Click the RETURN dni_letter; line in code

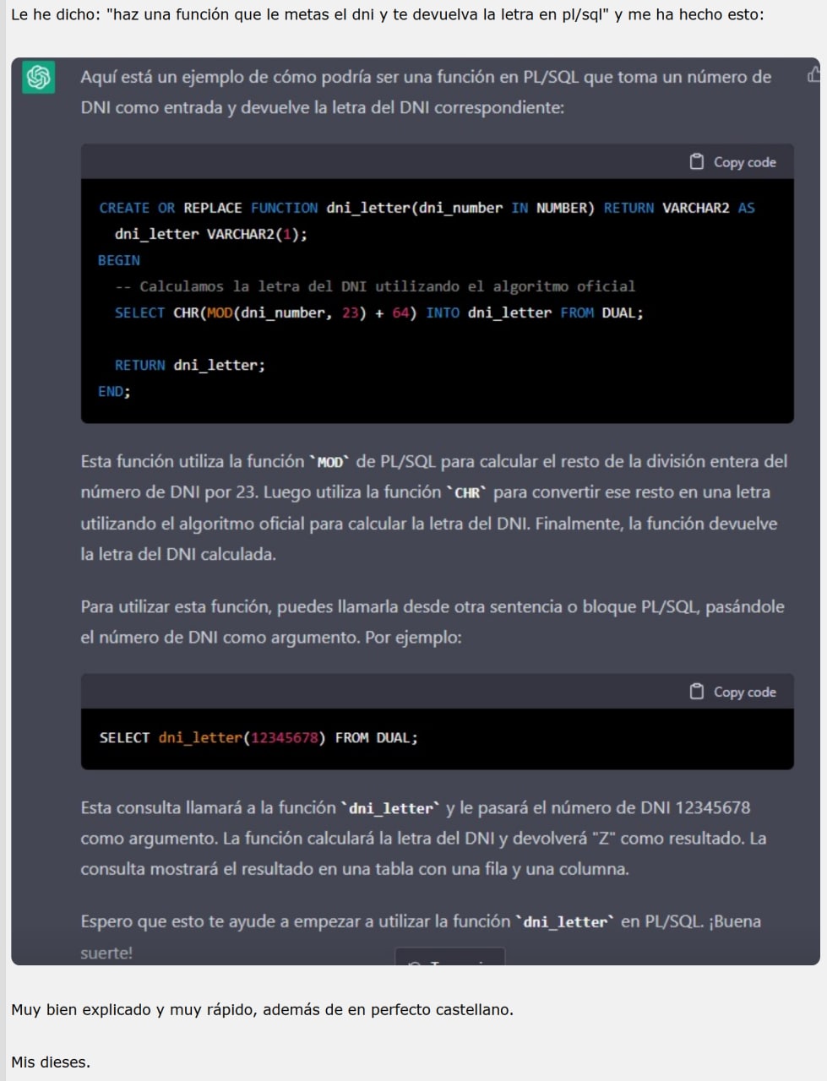pyautogui.click(x=189, y=365)
